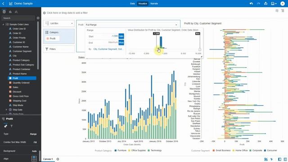Open the Data elements pane icon
Screen dimensions: 288x162
[4, 12]
